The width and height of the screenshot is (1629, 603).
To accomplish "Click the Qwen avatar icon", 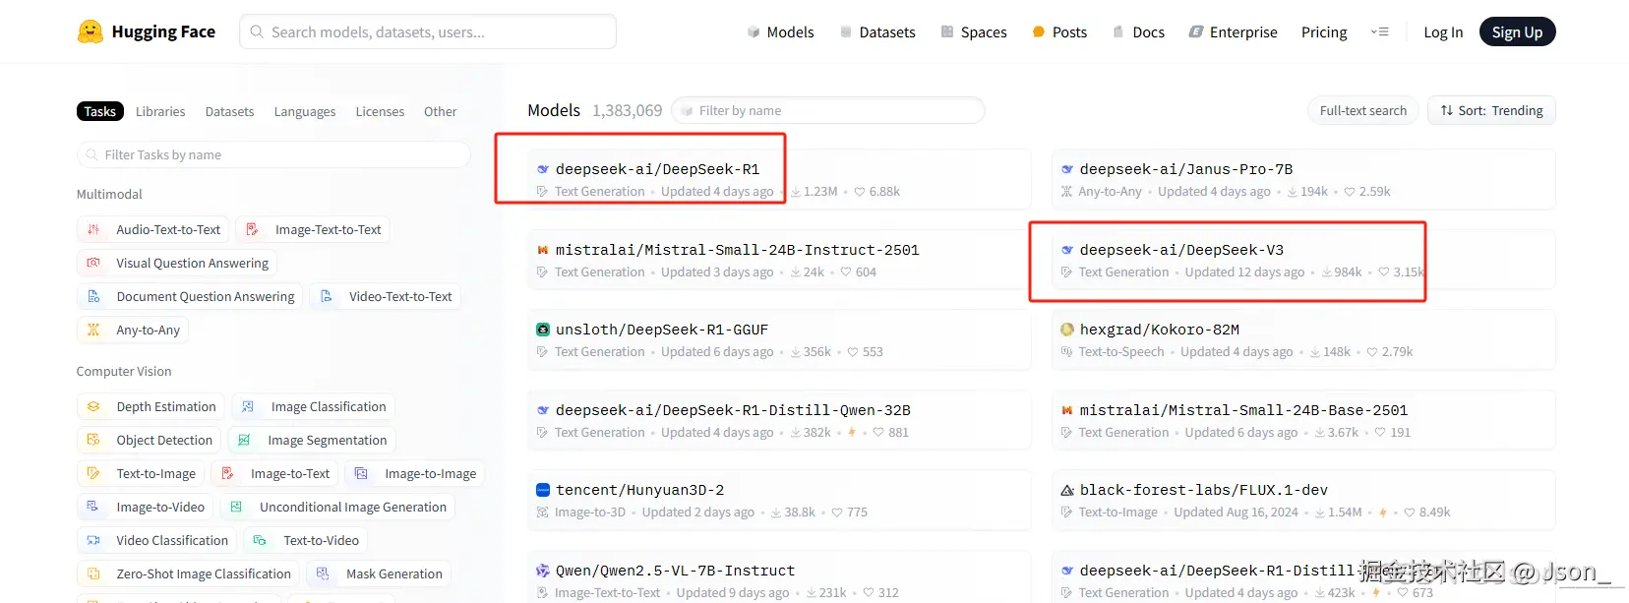I will click(542, 571).
